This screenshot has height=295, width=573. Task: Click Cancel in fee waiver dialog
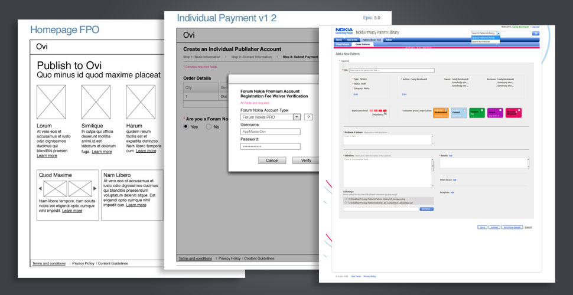coord(272,160)
